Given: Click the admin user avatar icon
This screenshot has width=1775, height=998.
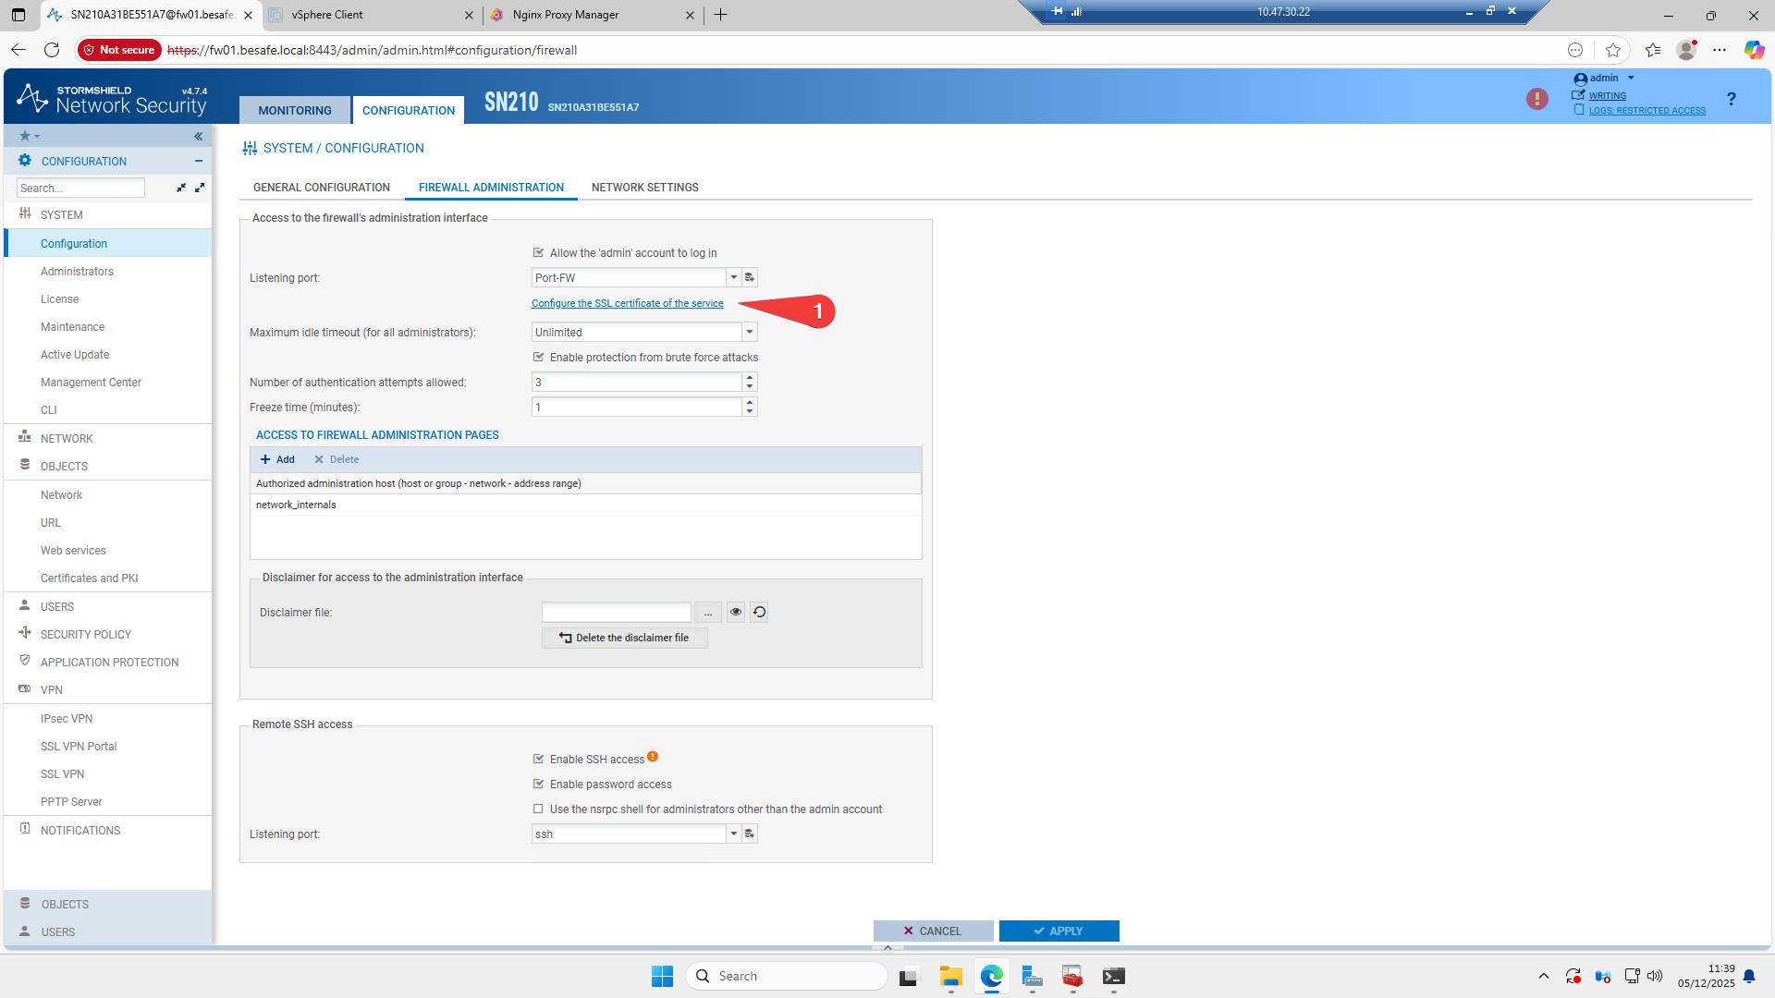Looking at the screenshot, I should [1580, 79].
